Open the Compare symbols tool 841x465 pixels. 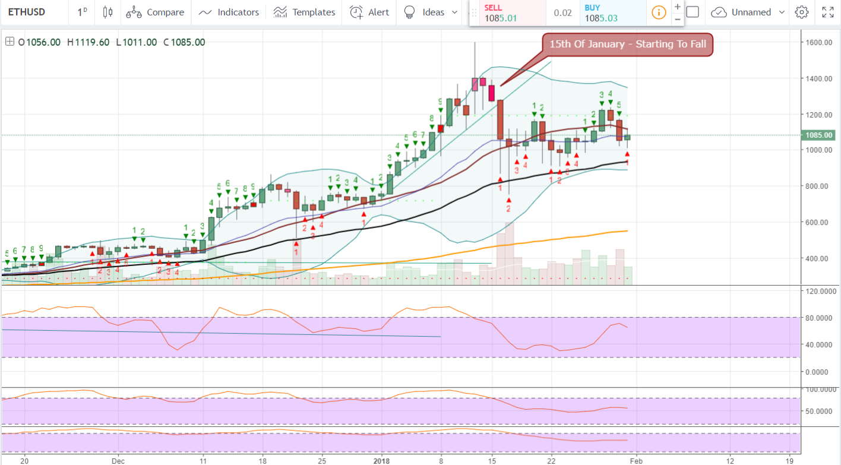[x=154, y=12]
